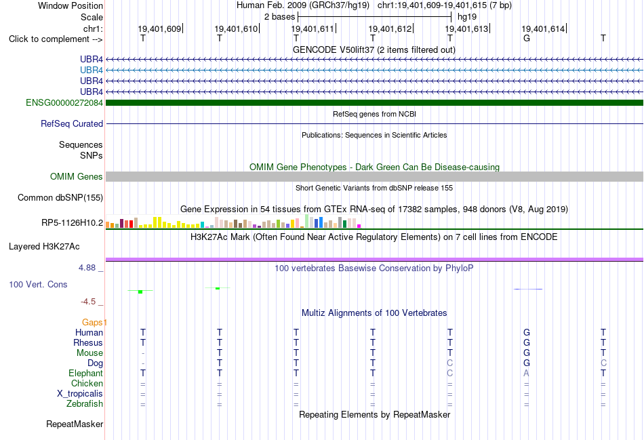Click the -4.5 PhyloP scale value
Image resolution: width=644 pixels, height=440 pixels.
point(88,302)
